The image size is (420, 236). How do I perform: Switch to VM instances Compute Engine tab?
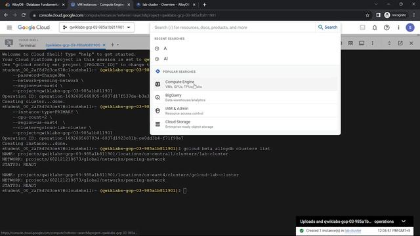pyautogui.click(x=100, y=5)
